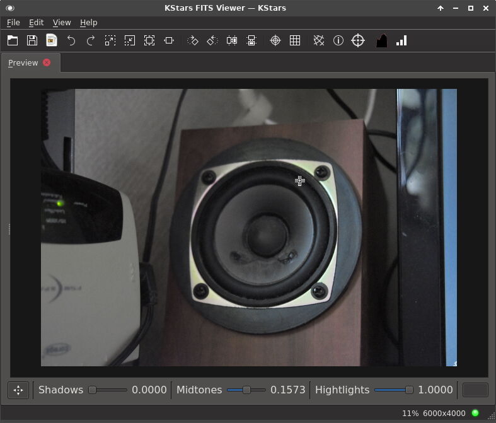Image resolution: width=496 pixels, height=423 pixels.
Task: Save the image with floppy icon
Action: click(x=32, y=40)
